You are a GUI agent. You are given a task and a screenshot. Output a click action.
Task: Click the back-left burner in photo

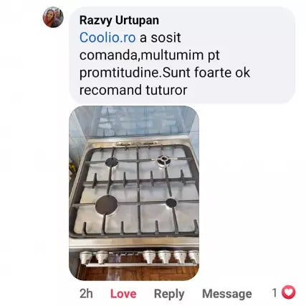pyautogui.click(x=112, y=162)
